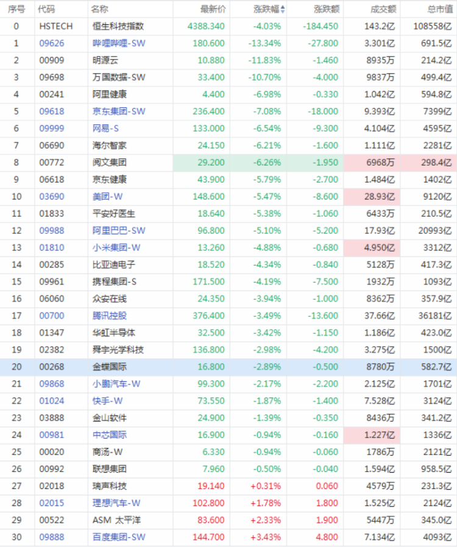
Task: Select the 比亚迪电子 row name
Action: click(x=114, y=265)
